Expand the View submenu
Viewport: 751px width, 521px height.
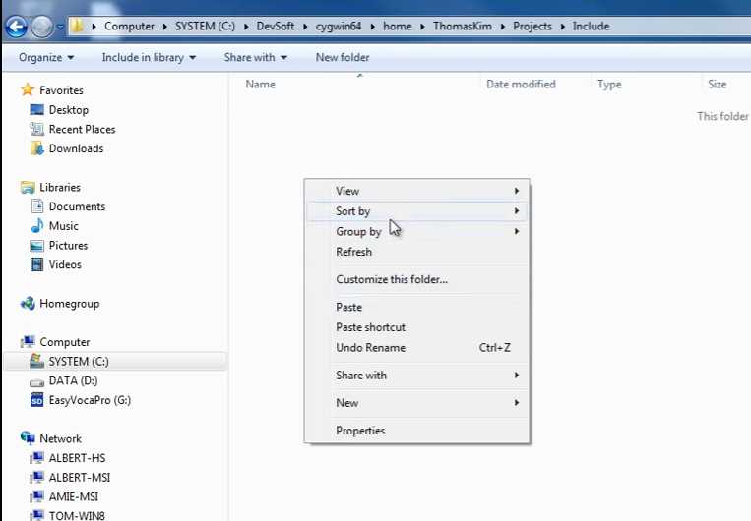coord(416,191)
